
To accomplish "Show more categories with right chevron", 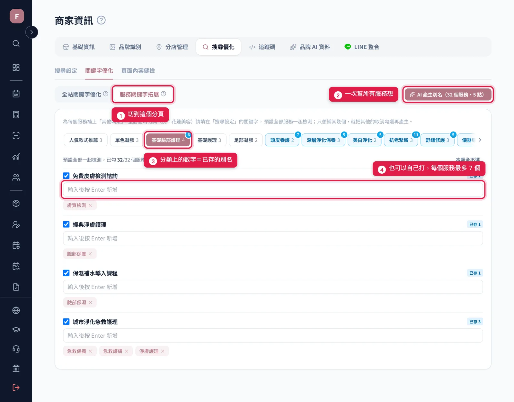I will coord(480,140).
